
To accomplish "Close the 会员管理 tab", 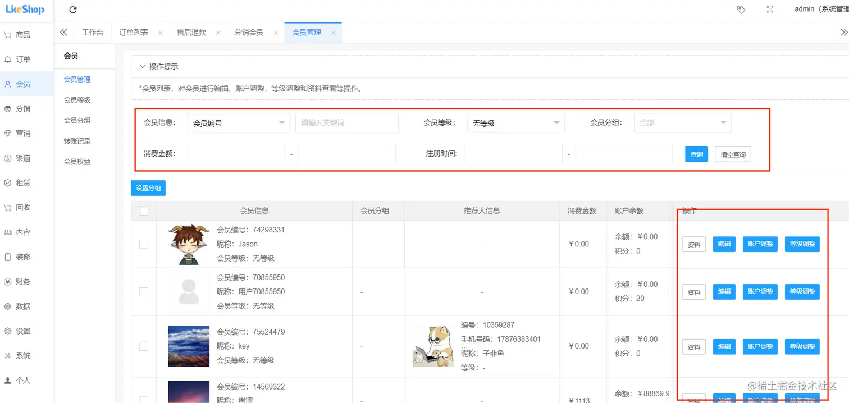I will (x=333, y=33).
